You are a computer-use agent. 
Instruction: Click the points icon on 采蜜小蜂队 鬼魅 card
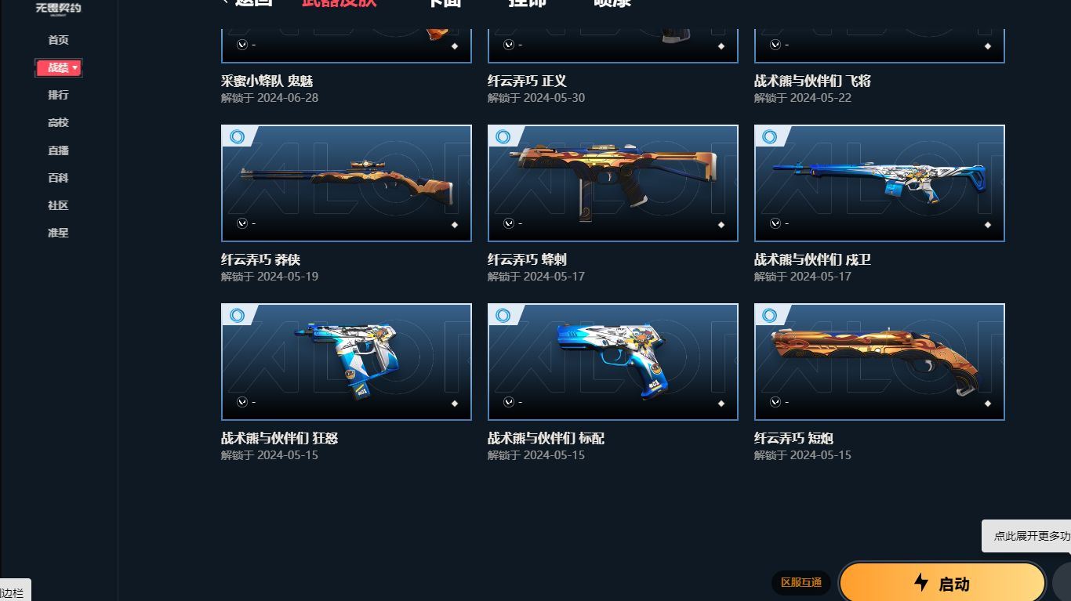point(242,45)
